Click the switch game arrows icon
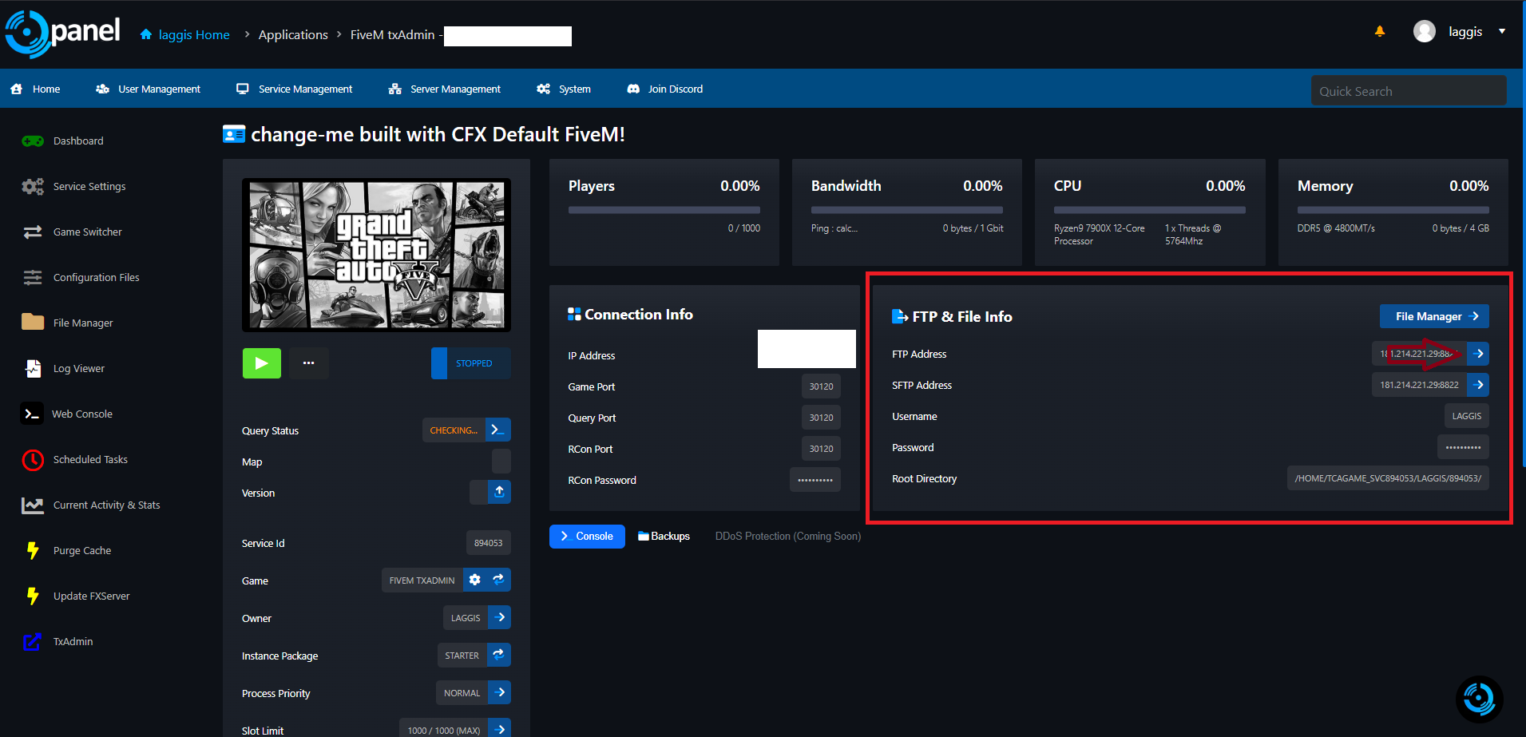The height and width of the screenshot is (737, 1526). 499,580
